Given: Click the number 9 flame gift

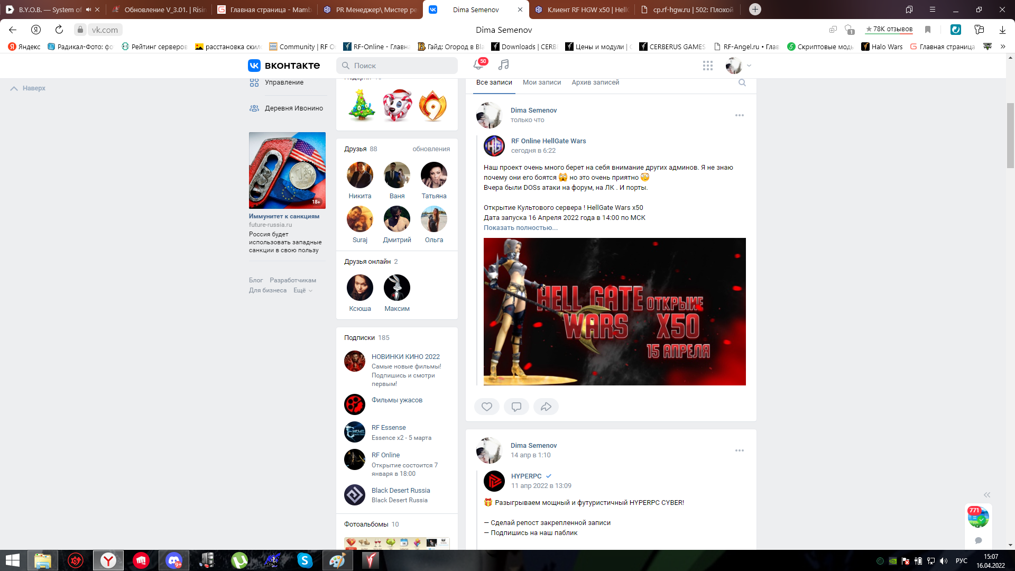Looking at the screenshot, I should coord(433,106).
